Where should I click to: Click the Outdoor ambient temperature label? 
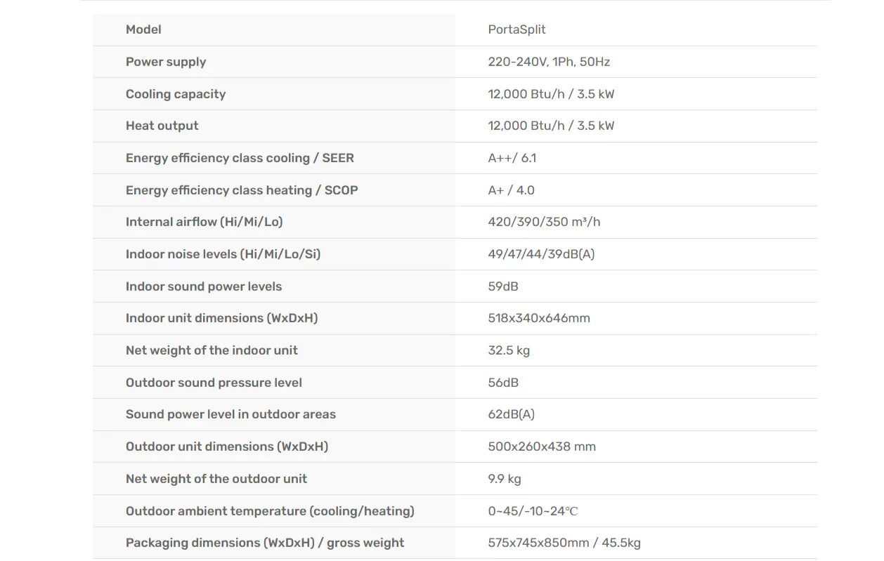pos(270,511)
